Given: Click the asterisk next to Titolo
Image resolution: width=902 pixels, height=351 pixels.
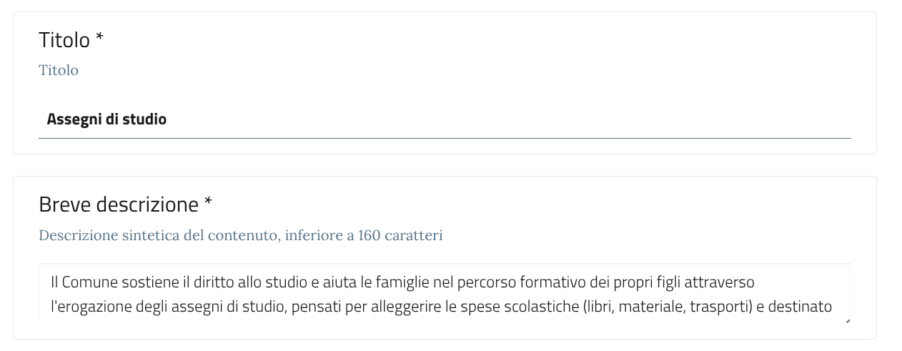Looking at the screenshot, I should [99, 39].
